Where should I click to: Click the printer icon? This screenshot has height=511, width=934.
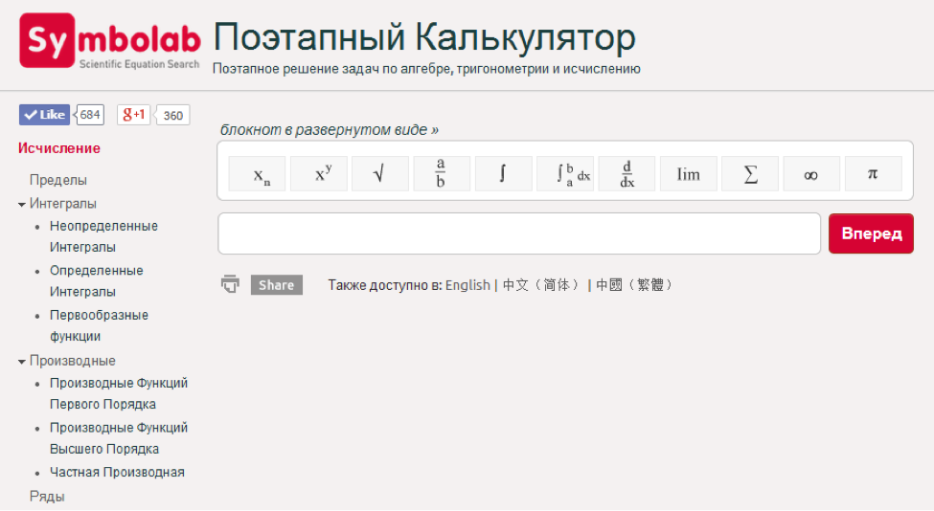[x=231, y=284]
